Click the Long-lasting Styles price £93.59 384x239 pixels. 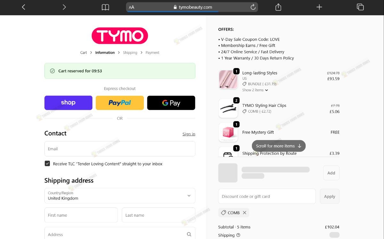333,78
